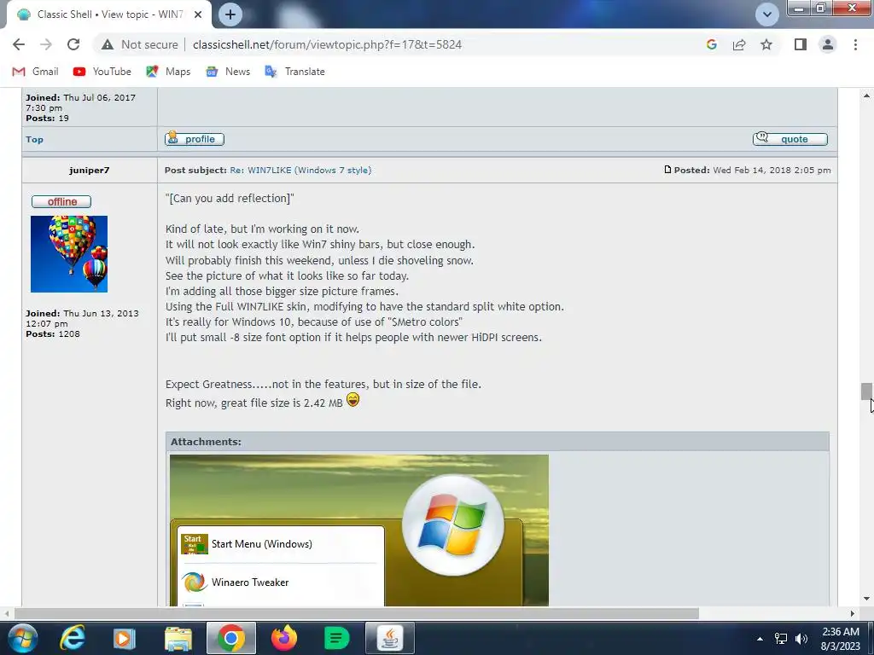
Task: Click juniper7's balloon avatar image
Action: (69, 254)
